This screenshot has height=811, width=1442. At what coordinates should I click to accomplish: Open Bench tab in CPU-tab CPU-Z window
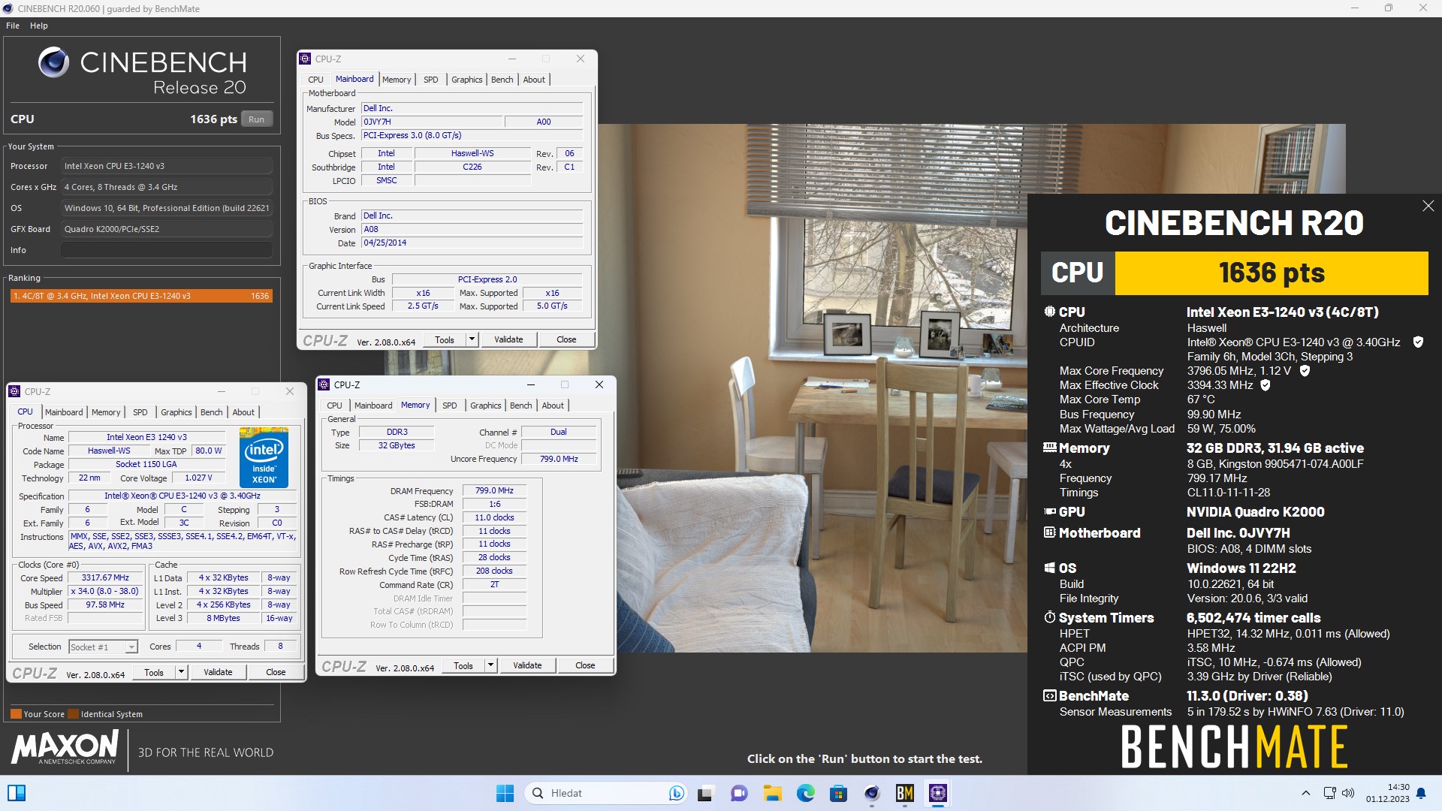pyautogui.click(x=212, y=412)
